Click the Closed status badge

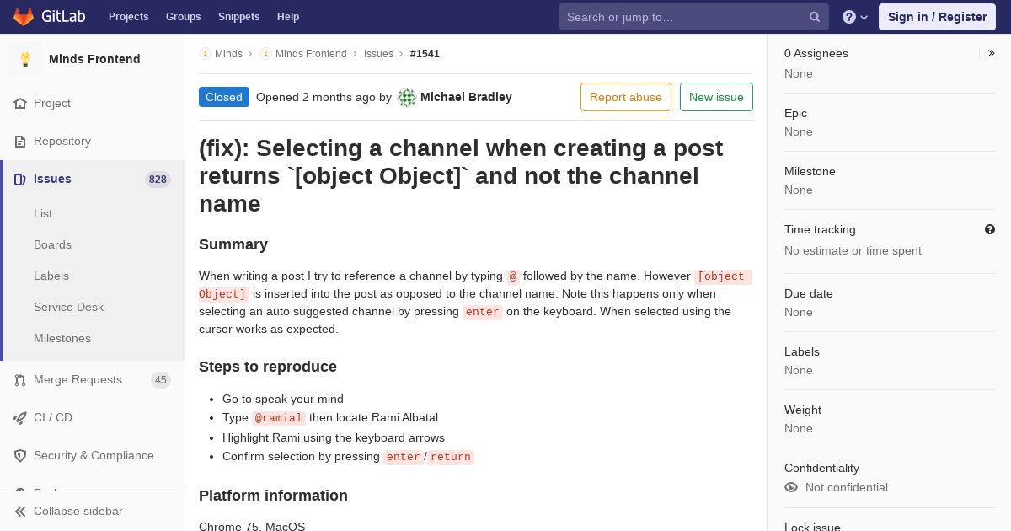pos(224,97)
